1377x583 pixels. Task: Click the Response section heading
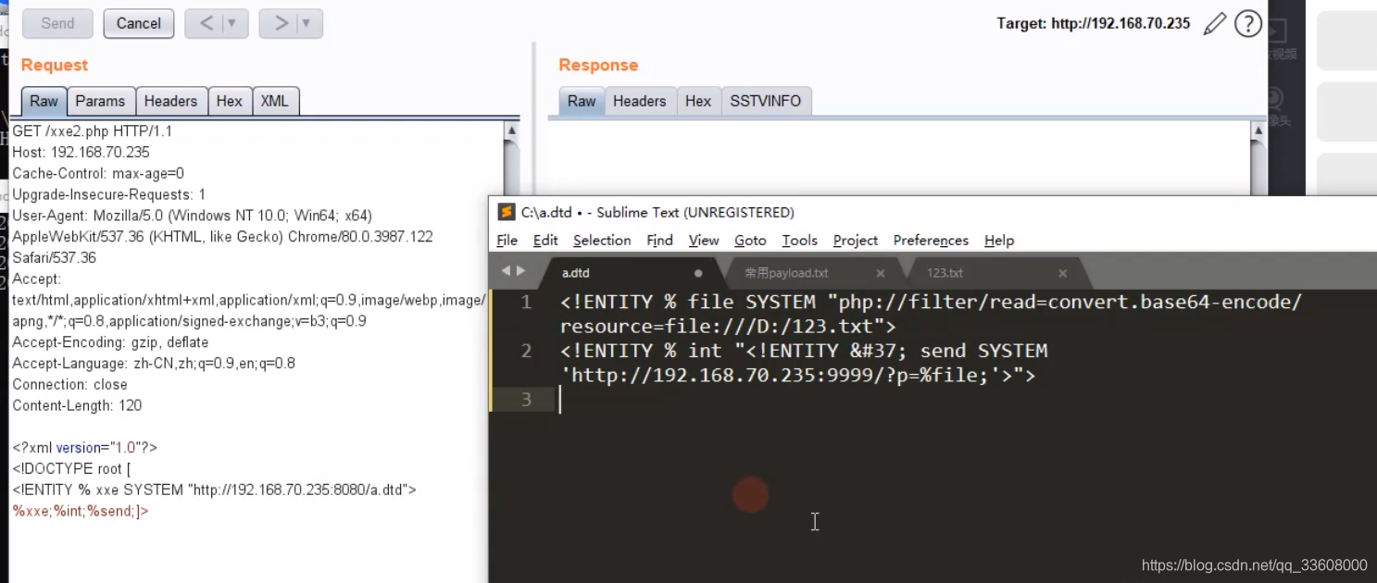(x=598, y=65)
